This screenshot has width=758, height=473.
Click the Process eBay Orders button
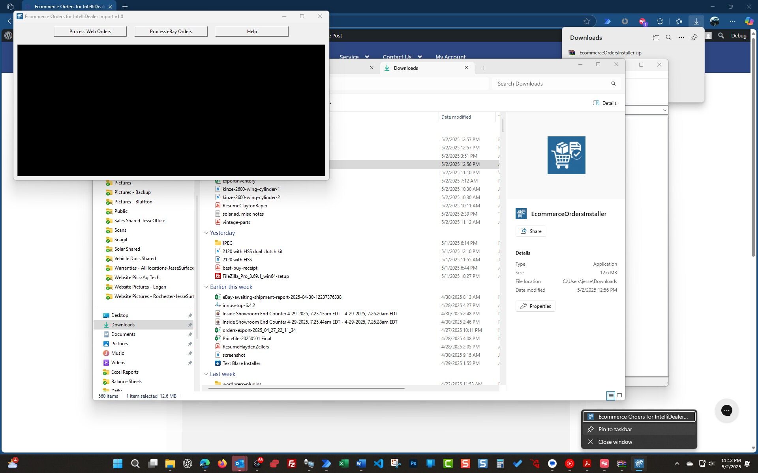pyautogui.click(x=171, y=32)
